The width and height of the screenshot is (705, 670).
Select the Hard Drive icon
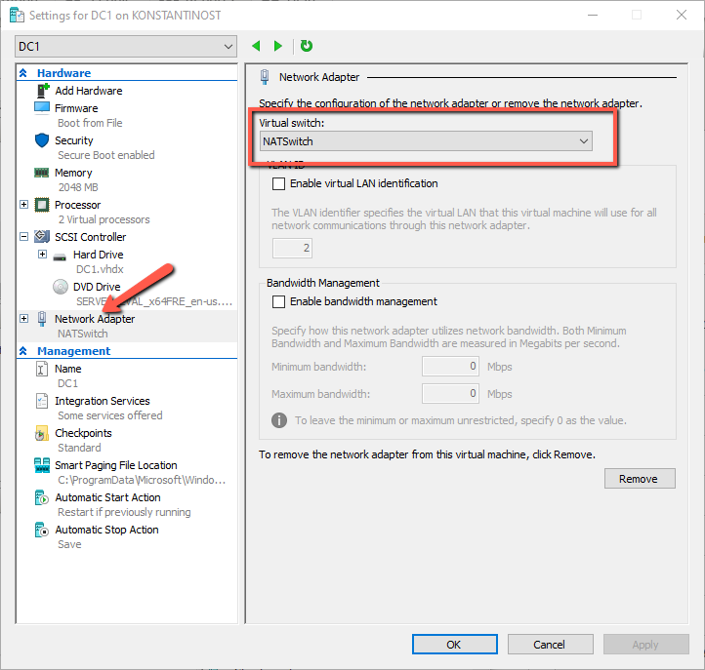(60, 256)
